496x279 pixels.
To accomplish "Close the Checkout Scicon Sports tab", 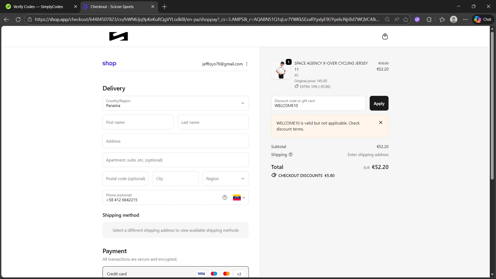I will 153,7.
